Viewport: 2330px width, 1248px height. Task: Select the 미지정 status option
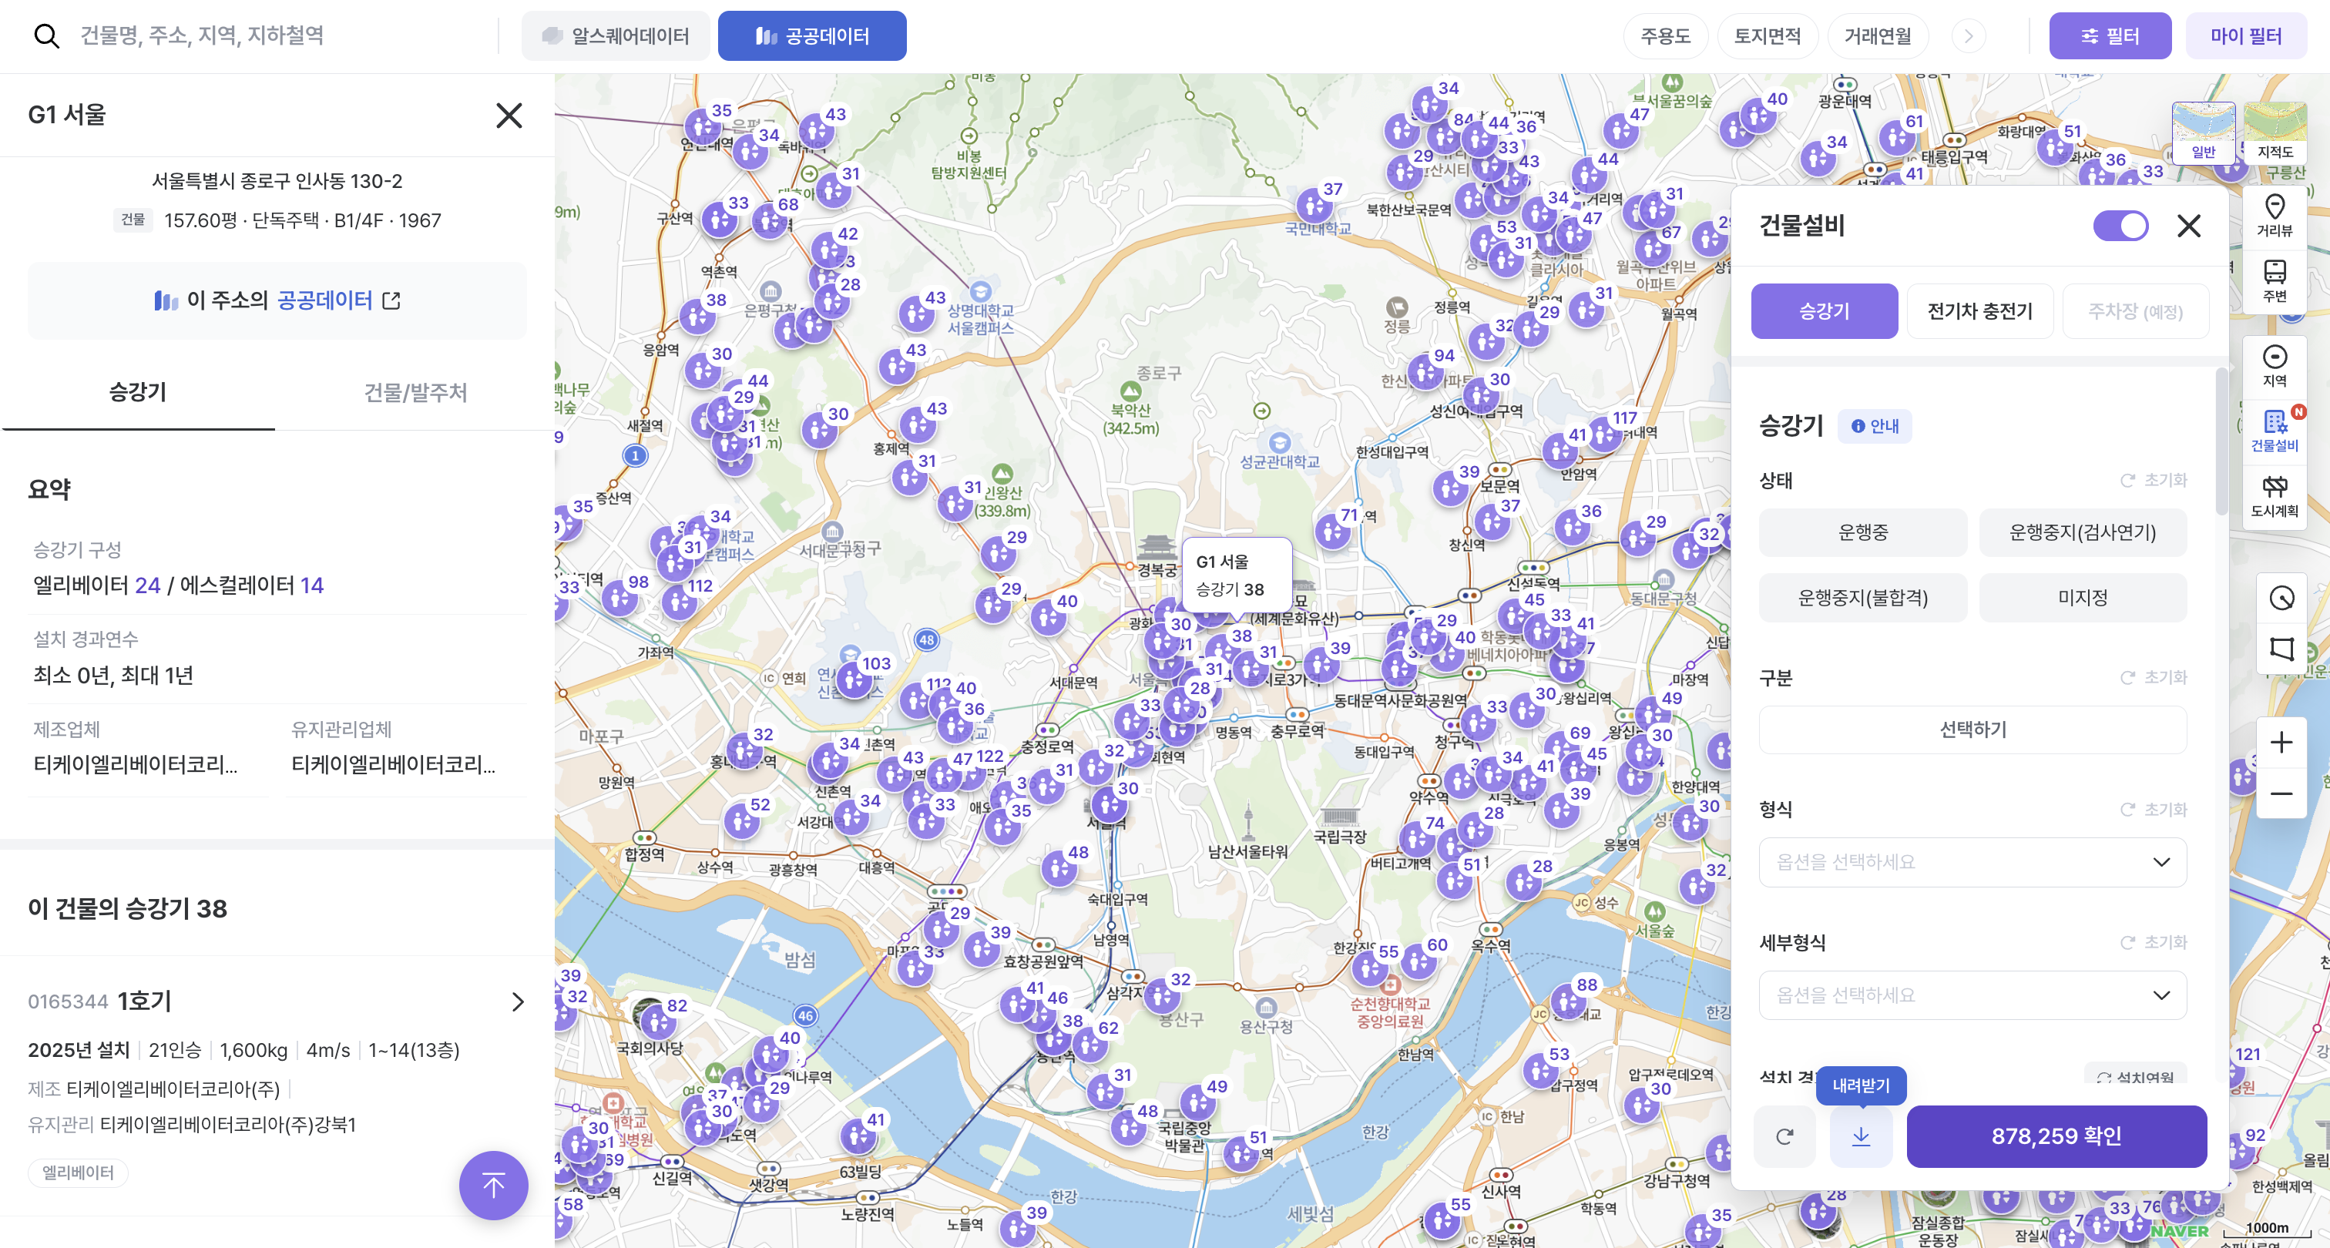coord(2082,598)
